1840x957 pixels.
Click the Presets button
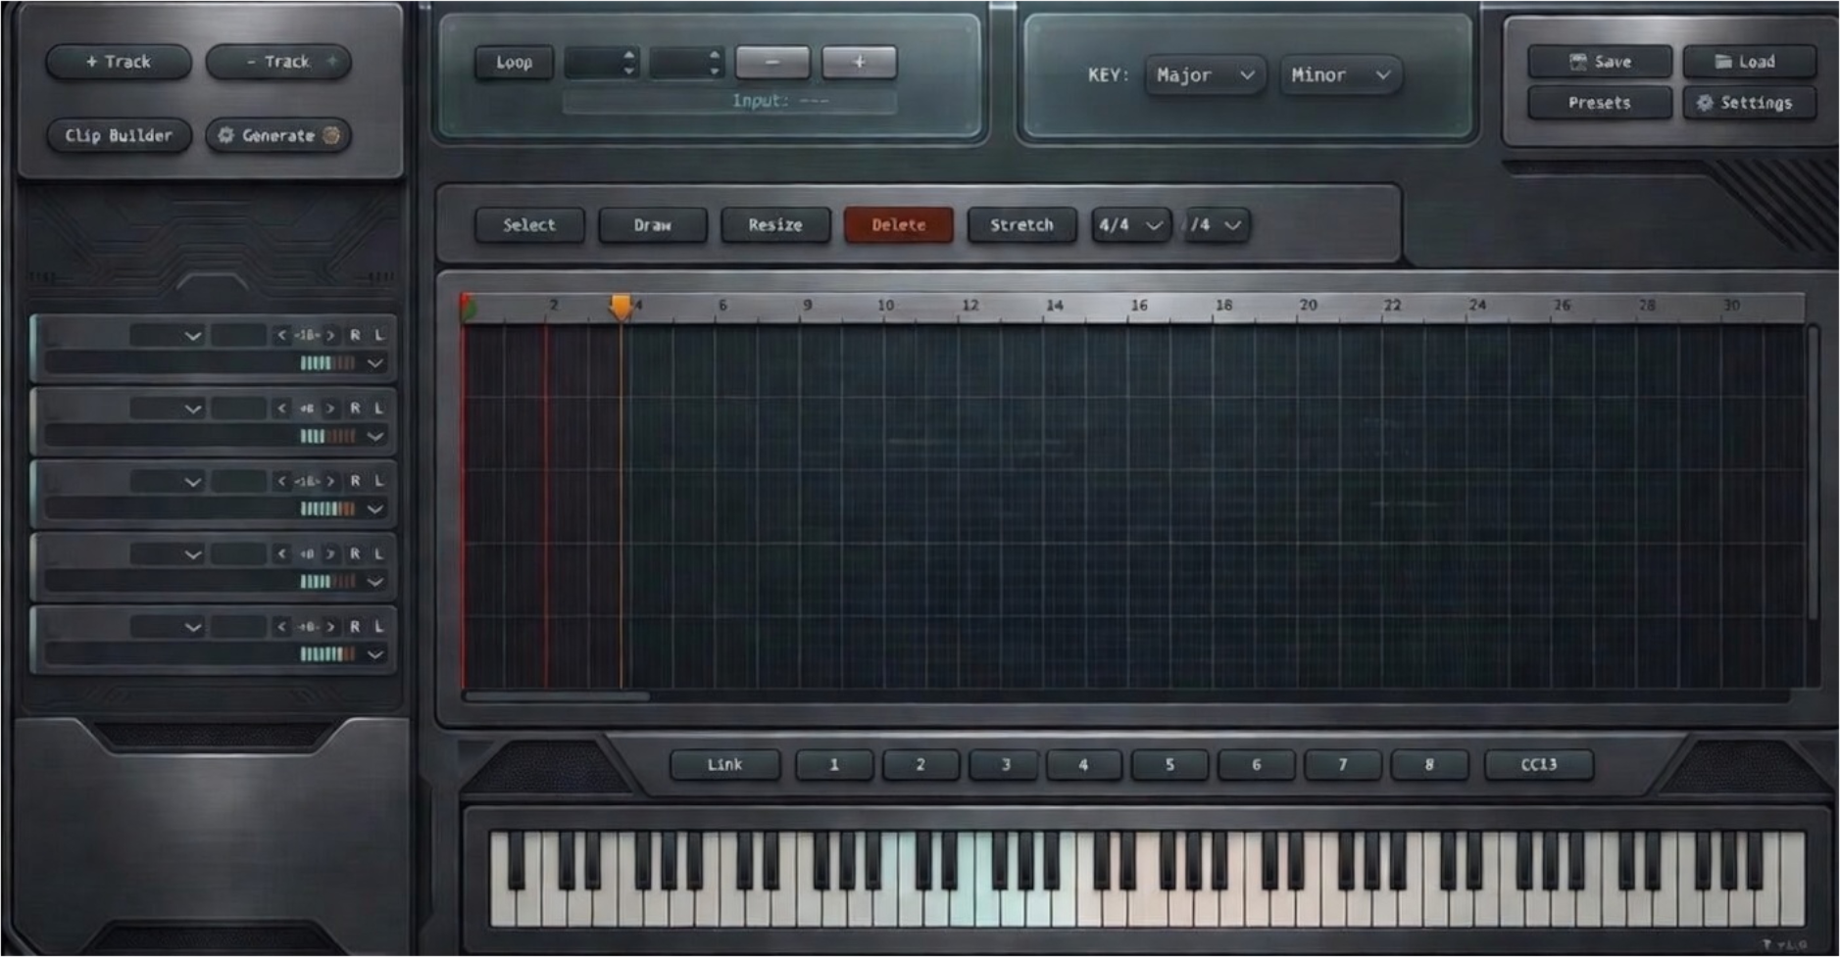tap(1599, 103)
